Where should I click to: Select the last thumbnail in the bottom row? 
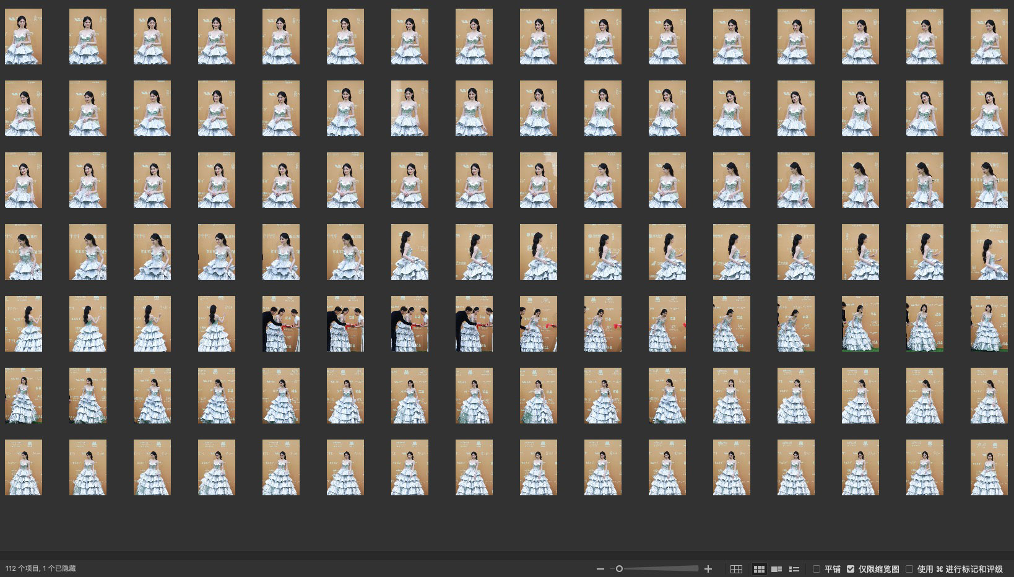point(989,467)
